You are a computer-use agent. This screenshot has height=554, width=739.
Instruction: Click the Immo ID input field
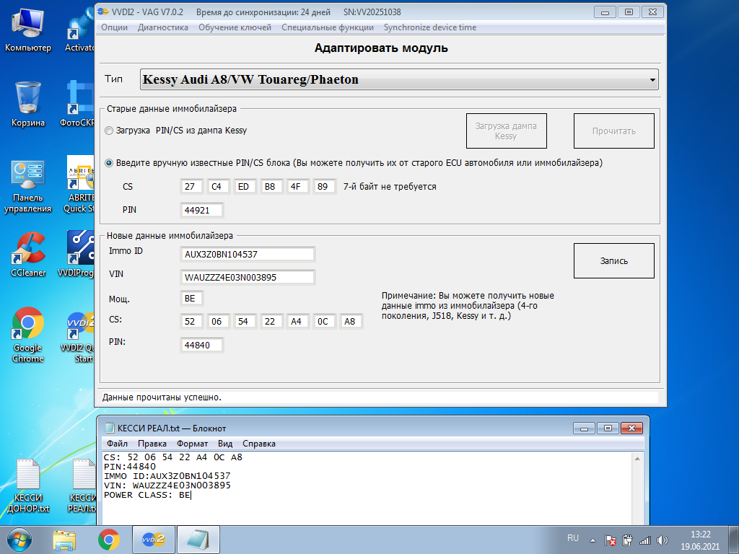[x=248, y=254]
